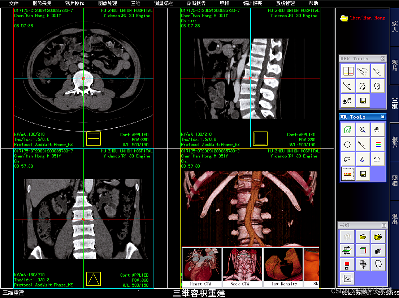Click the intersecting planes MPR icon

(x=347, y=251)
